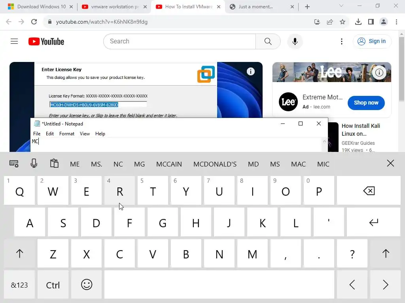This screenshot has height=303, width=405.
Task: Open Notepad Format menu
Action: point(66,133)
